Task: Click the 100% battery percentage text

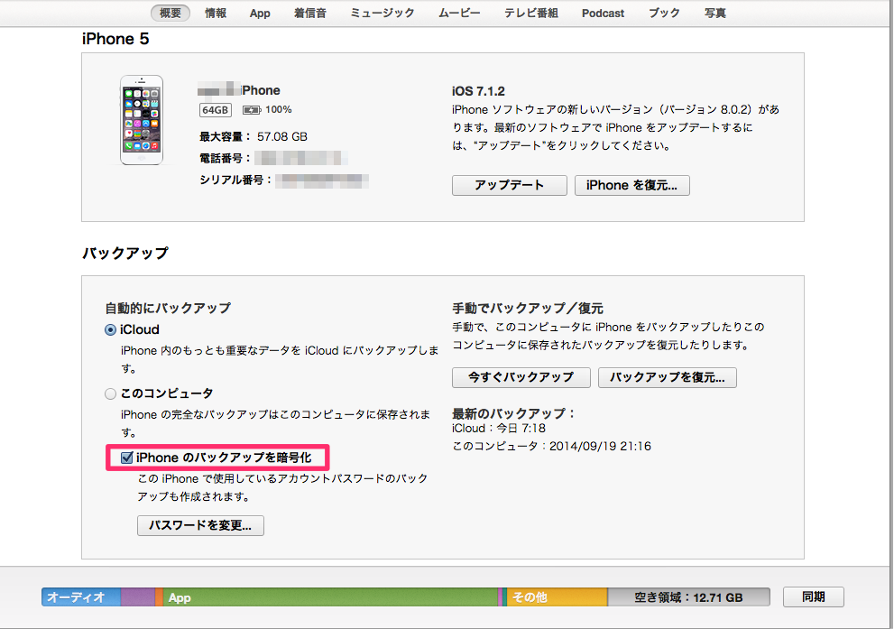Action: point(278,109)
